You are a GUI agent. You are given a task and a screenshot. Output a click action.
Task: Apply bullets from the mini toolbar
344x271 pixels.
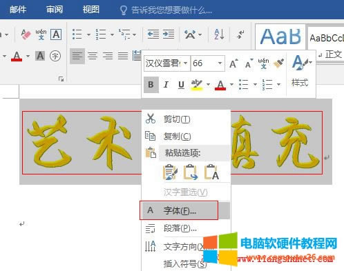pyautogui.click(x=244, y=85)
